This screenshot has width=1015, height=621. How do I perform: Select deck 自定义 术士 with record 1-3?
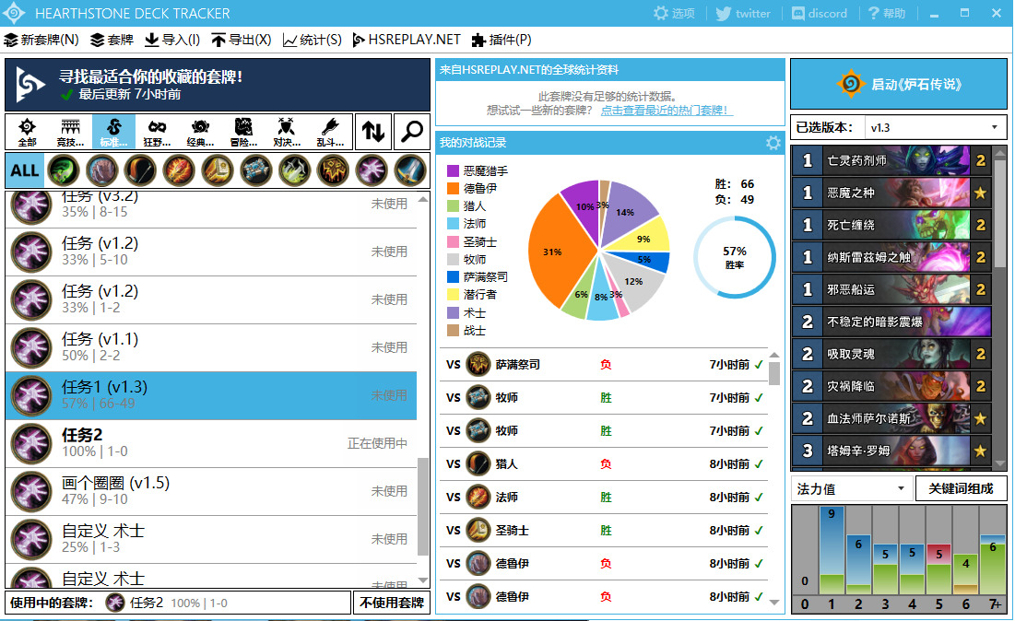pyautogui.click(x=211, y=540)
